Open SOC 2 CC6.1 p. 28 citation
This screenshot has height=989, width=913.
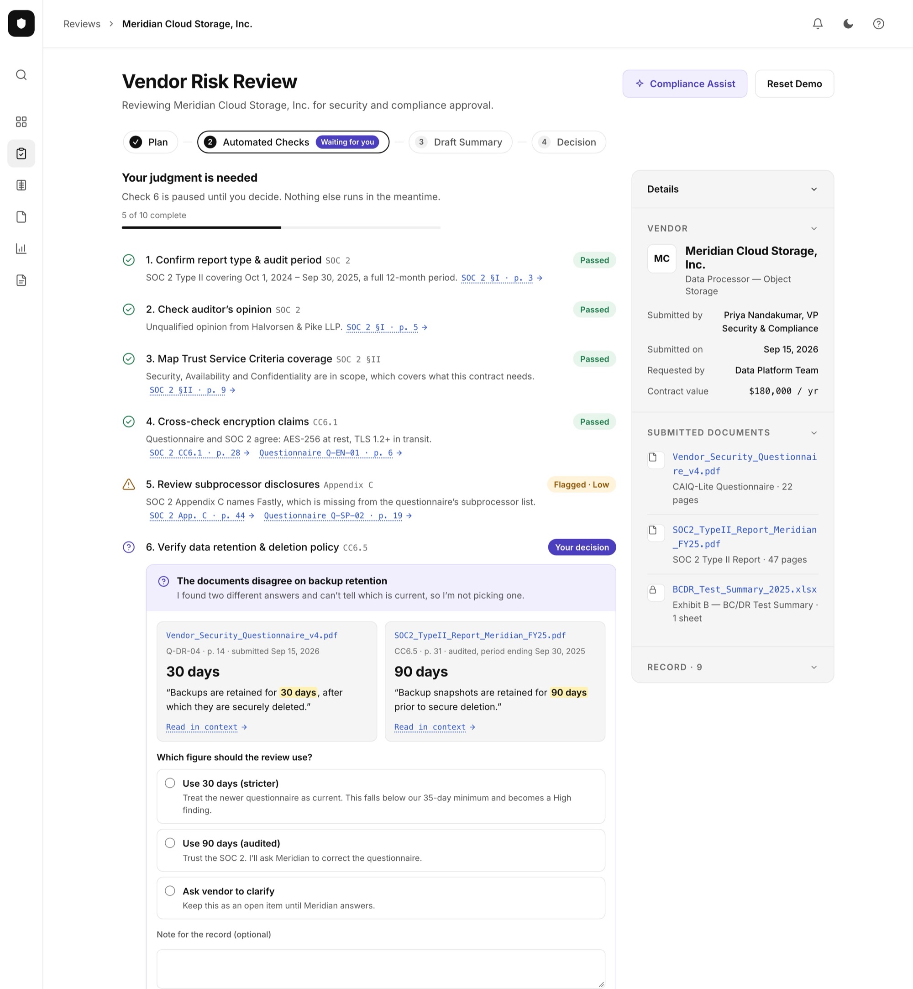click(199, 453)
